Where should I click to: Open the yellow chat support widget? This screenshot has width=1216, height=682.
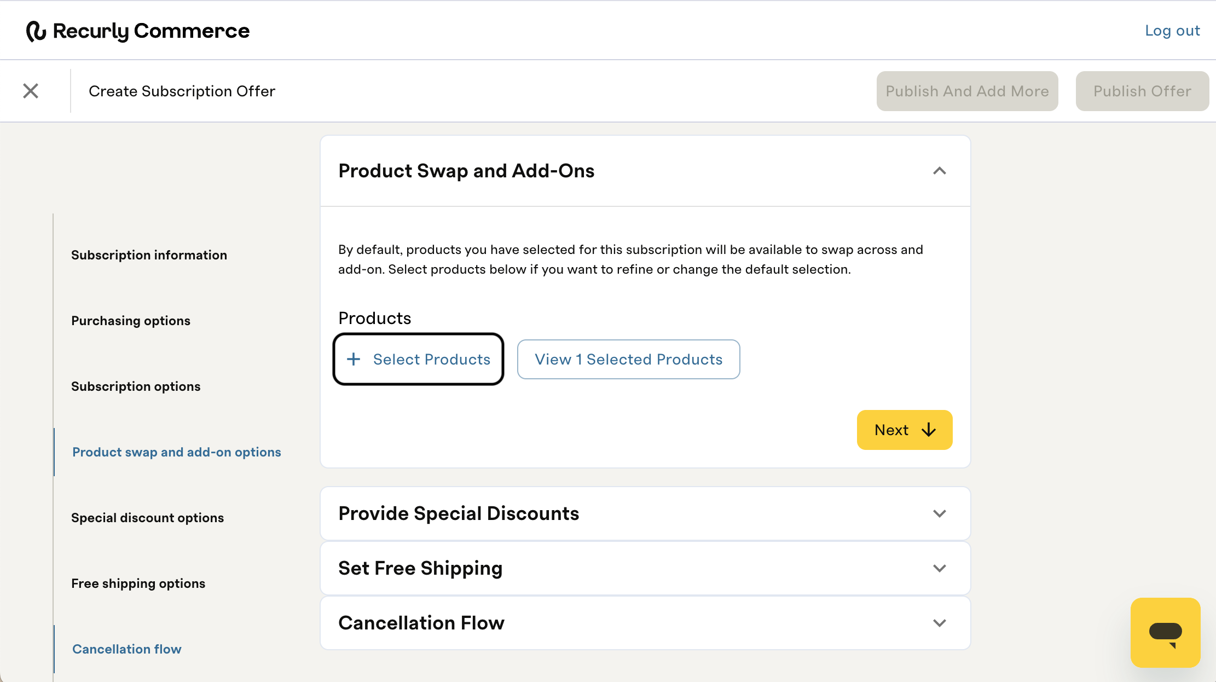click(x=1165, y=633)
